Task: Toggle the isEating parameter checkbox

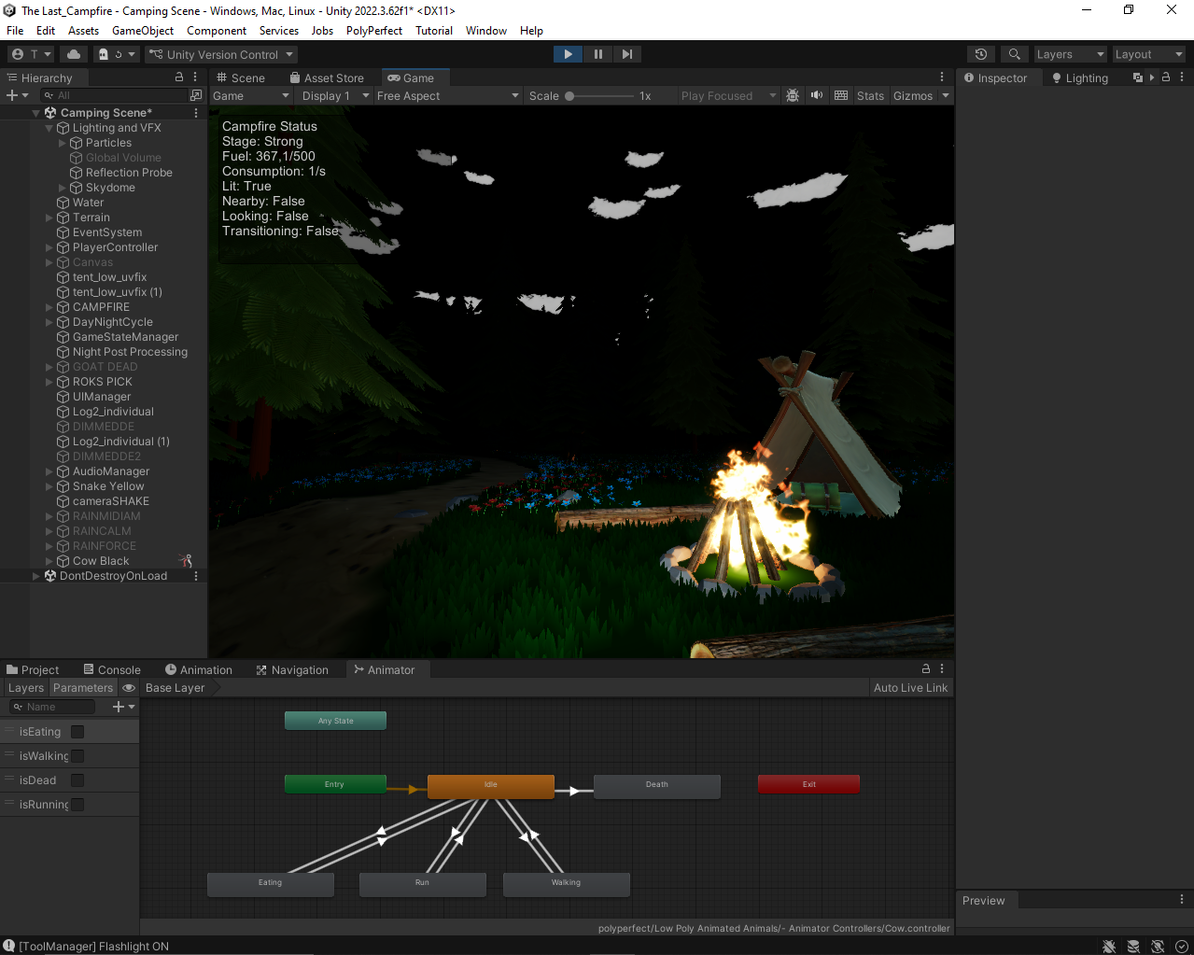Action: 77,732
